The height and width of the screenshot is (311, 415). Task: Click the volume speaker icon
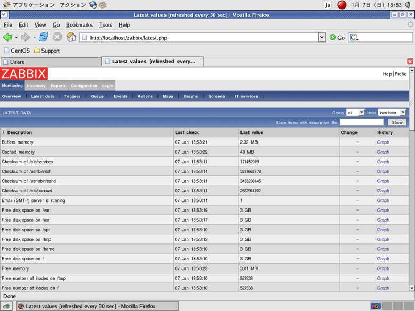[408, 5]
